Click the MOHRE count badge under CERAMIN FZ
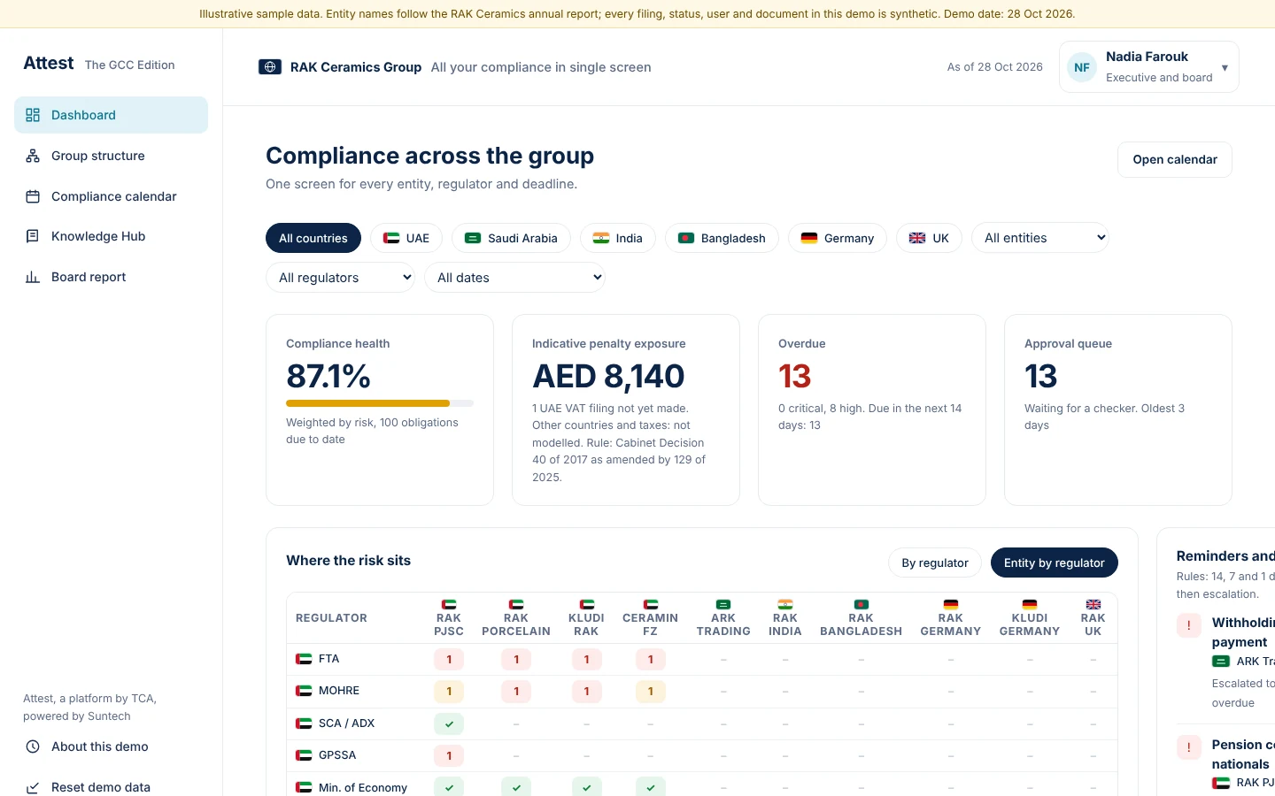This screenshot has height=796, width=1275. pos(651,692)
